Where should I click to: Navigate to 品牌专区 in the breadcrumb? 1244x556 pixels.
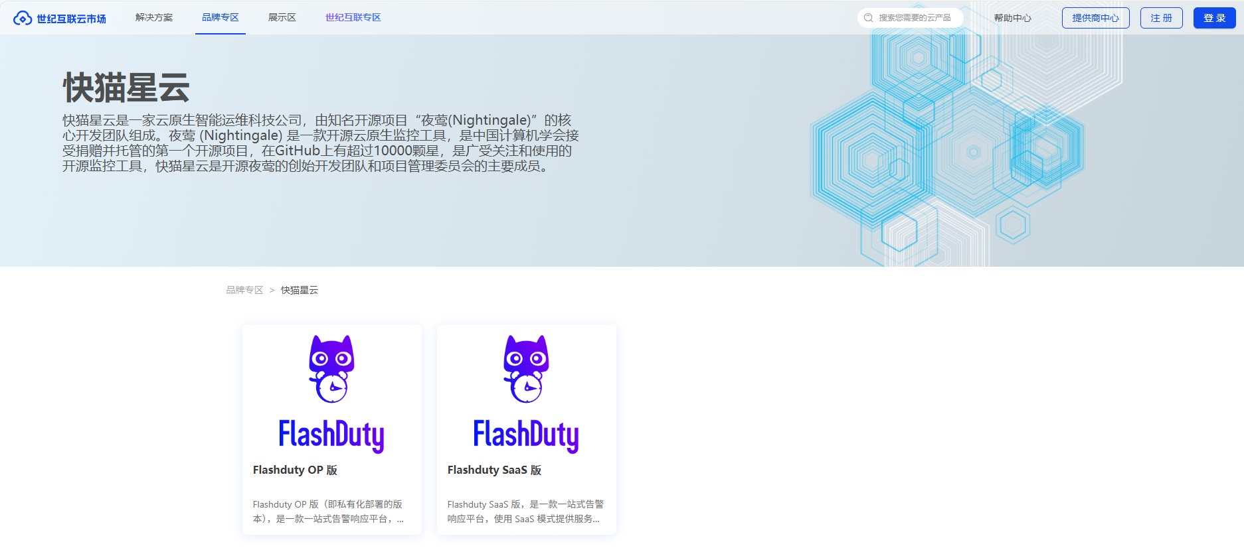[244, 290]
